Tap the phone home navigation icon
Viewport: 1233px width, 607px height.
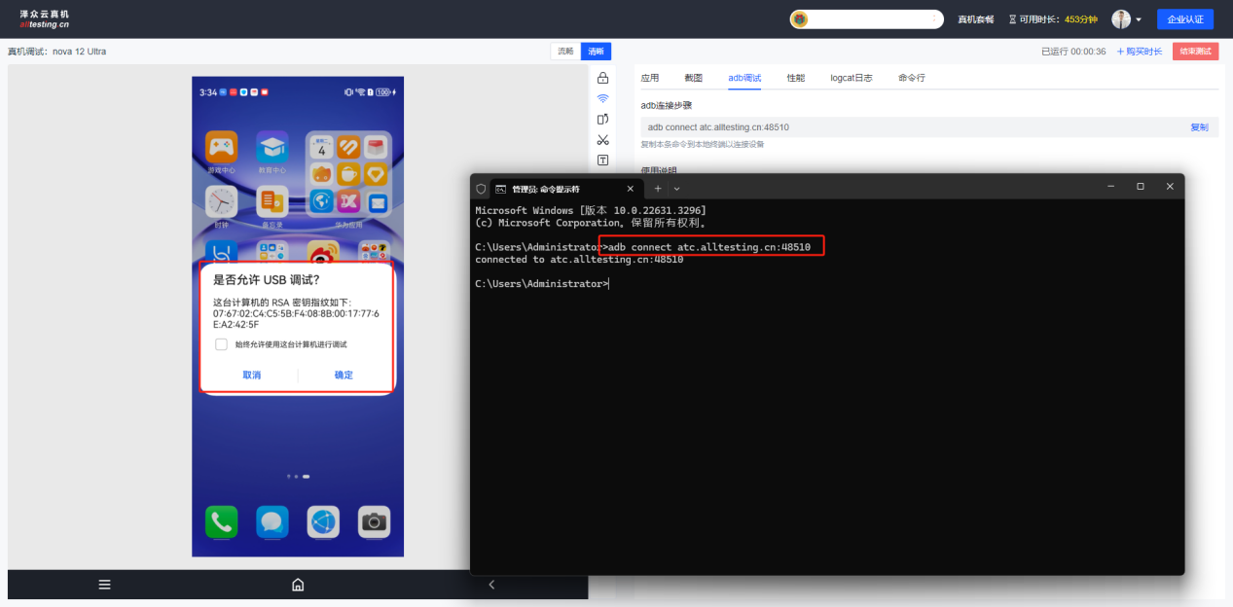tap(298, 585)
